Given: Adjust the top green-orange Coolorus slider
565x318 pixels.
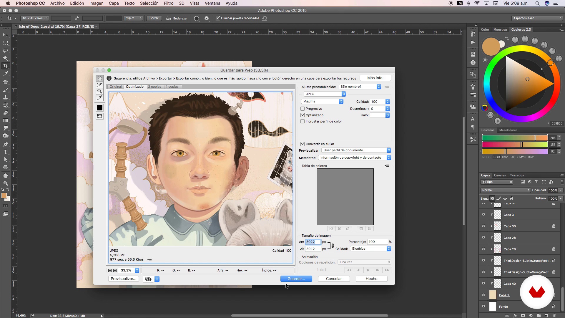Looking at the screenshot, I should (x=515, y=138).
